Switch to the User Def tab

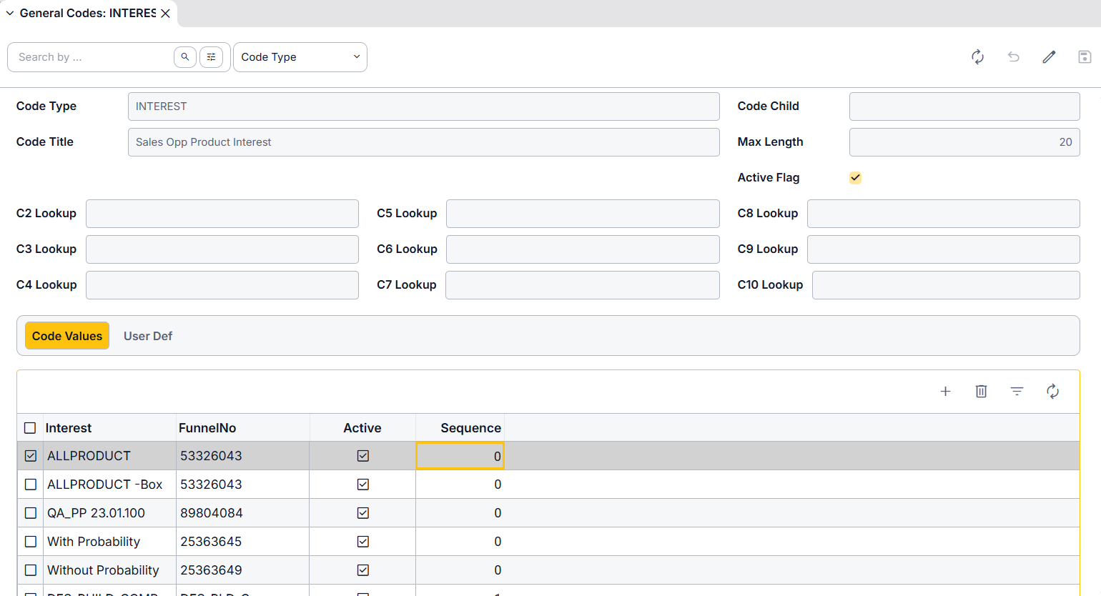pyautogui.click(x=148, y=336)
